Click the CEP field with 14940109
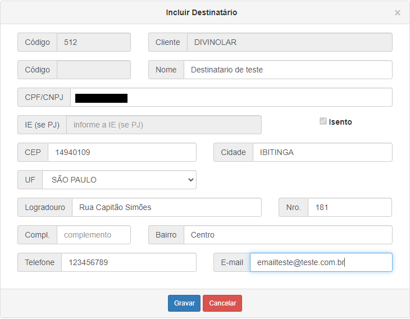Image resolution: width=410 pixels, height=319 pixels. click(122, 152)
